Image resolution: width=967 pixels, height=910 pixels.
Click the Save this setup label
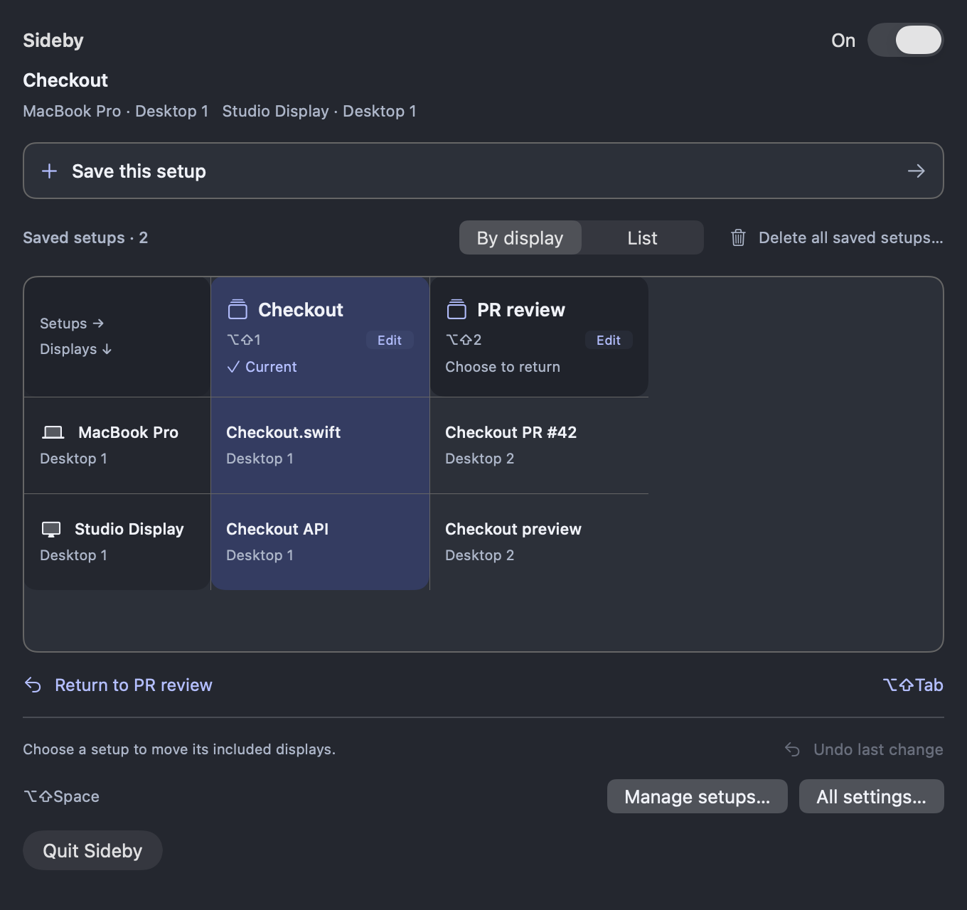(x=139, y=171)
